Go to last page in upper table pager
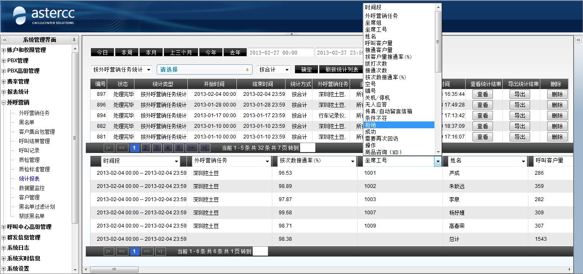Image resolution: width=583 pixels, height=274 pixels. (205, 148)
